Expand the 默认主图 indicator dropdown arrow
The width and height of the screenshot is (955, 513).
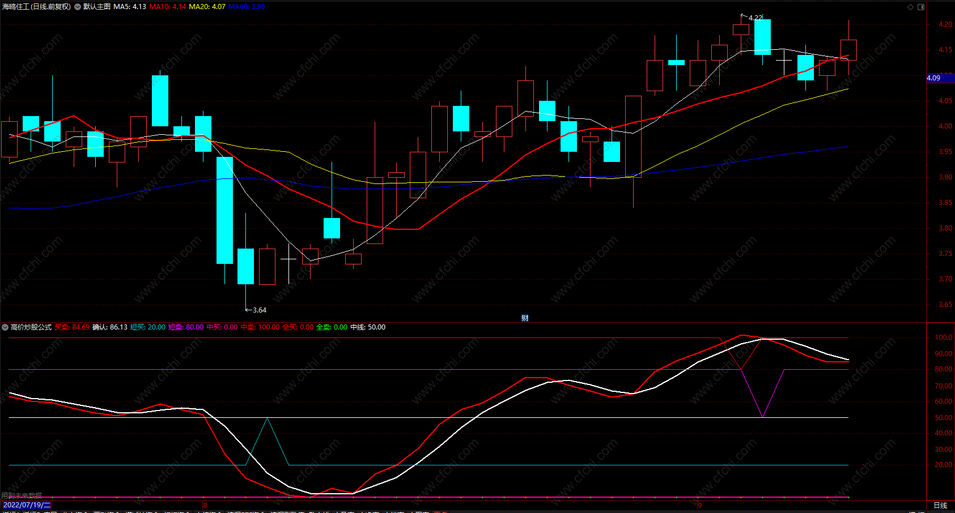click(x=78, y=7)
